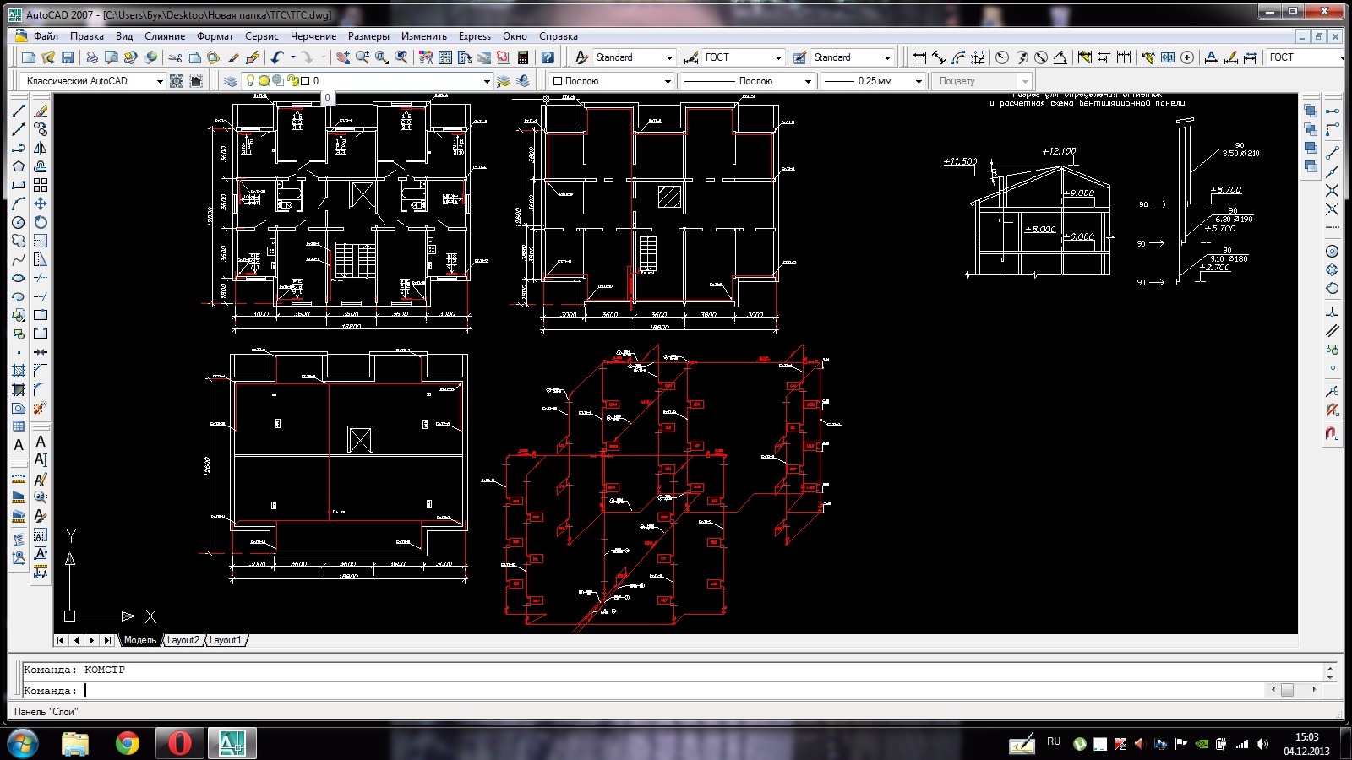Open the Размеры menu
Viewport: 1352px width, 760px height.
tap(368, 36)
